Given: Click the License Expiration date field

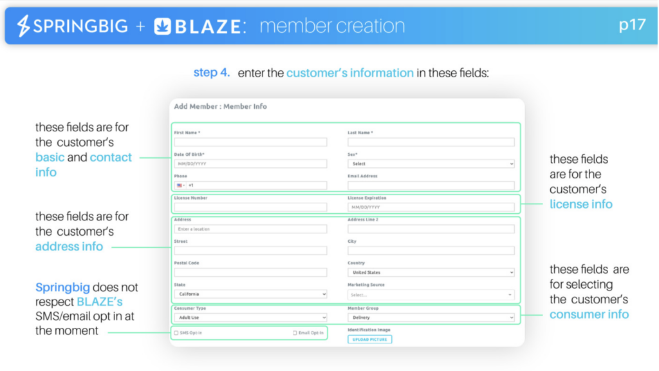Looking at the screenshot, I should [431, 207].
